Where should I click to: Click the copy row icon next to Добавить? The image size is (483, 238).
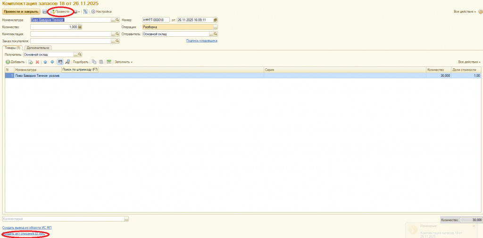click(x=31, y=62)
